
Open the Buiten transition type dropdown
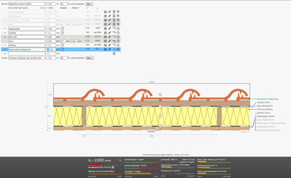coord(27,58)
